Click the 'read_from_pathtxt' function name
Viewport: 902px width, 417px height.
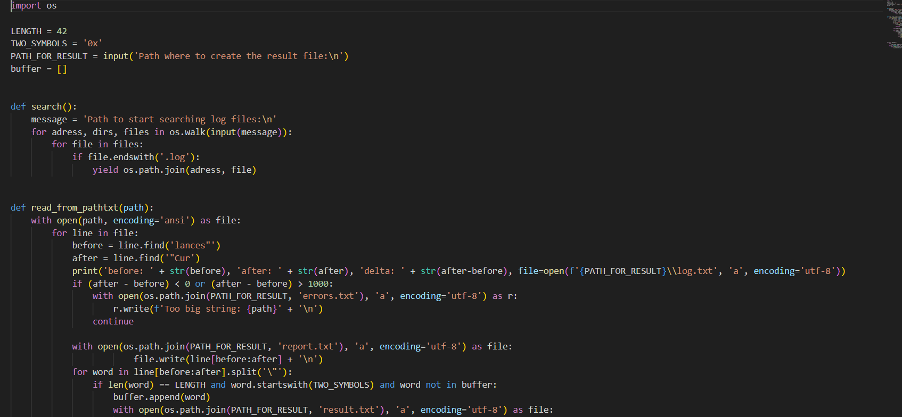[75, 208]
